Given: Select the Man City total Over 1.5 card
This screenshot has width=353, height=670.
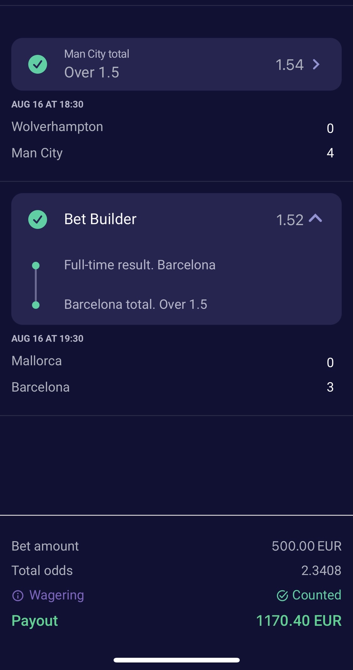Looking at the screenshot, I should tap(176, 64).
